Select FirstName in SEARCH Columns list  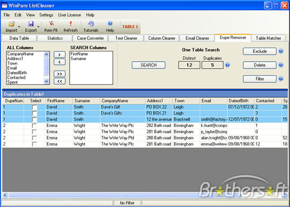click(79, 54)
